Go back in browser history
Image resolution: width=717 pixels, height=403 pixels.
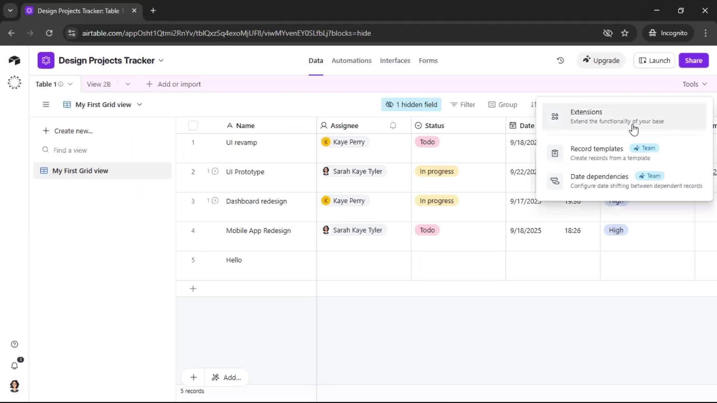12,33
